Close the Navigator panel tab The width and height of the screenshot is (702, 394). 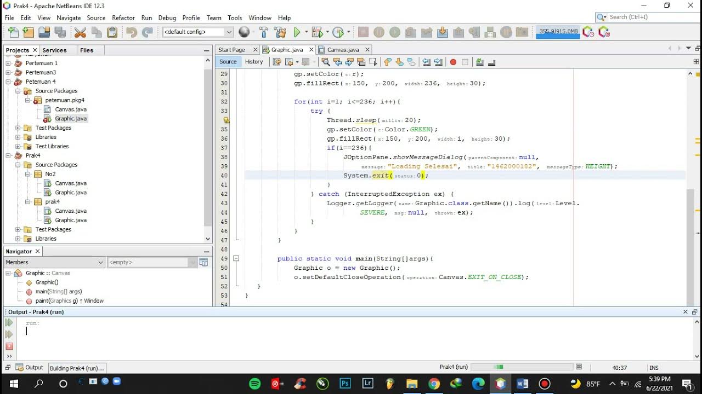click(38, 251)
